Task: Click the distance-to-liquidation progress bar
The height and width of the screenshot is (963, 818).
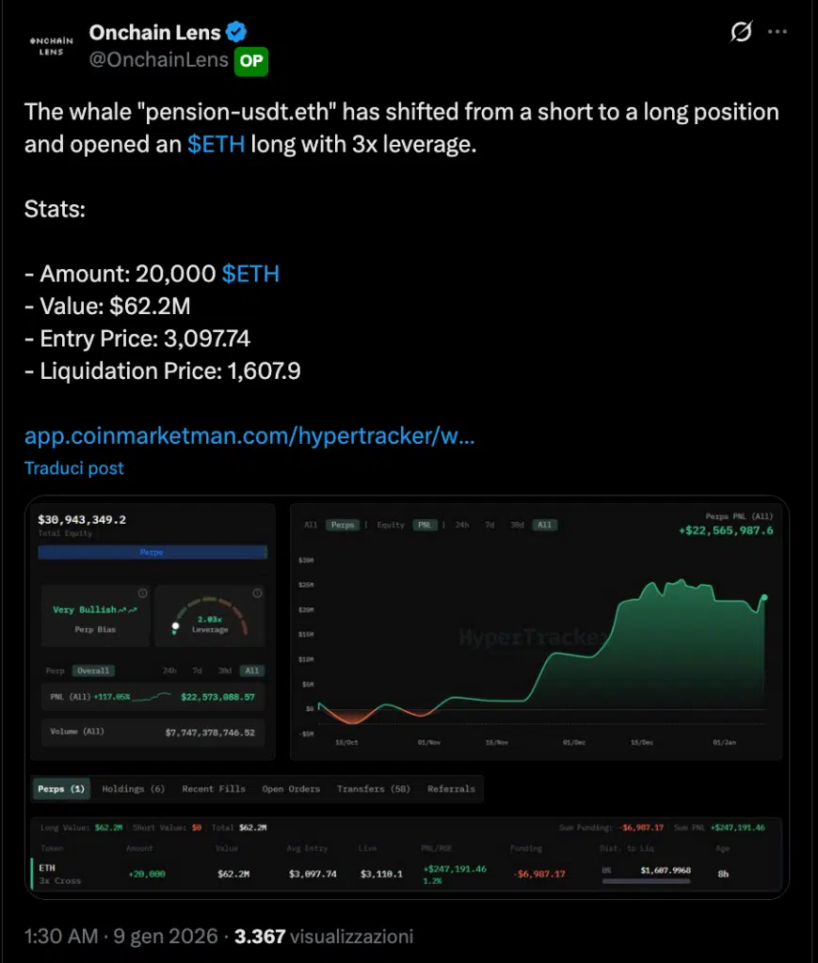Action: [646, 880]
